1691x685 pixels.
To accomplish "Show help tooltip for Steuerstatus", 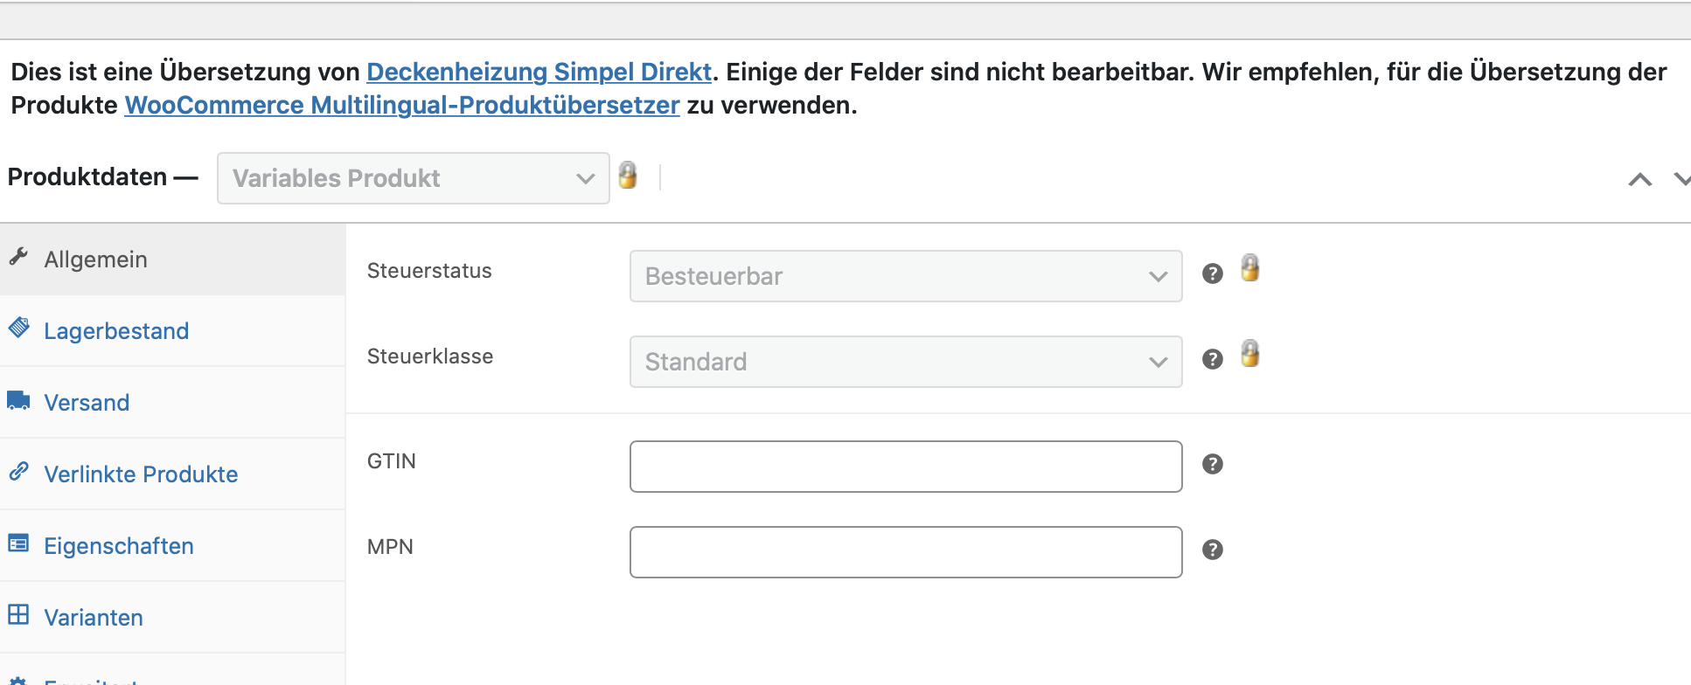I will [x=1212, y=273].
